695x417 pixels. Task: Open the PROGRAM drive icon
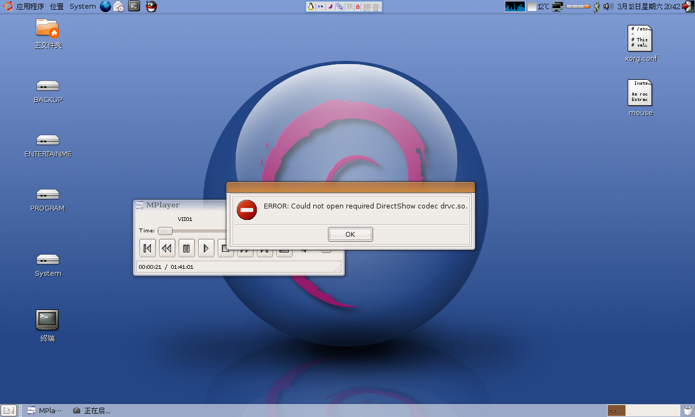(48, 200)
